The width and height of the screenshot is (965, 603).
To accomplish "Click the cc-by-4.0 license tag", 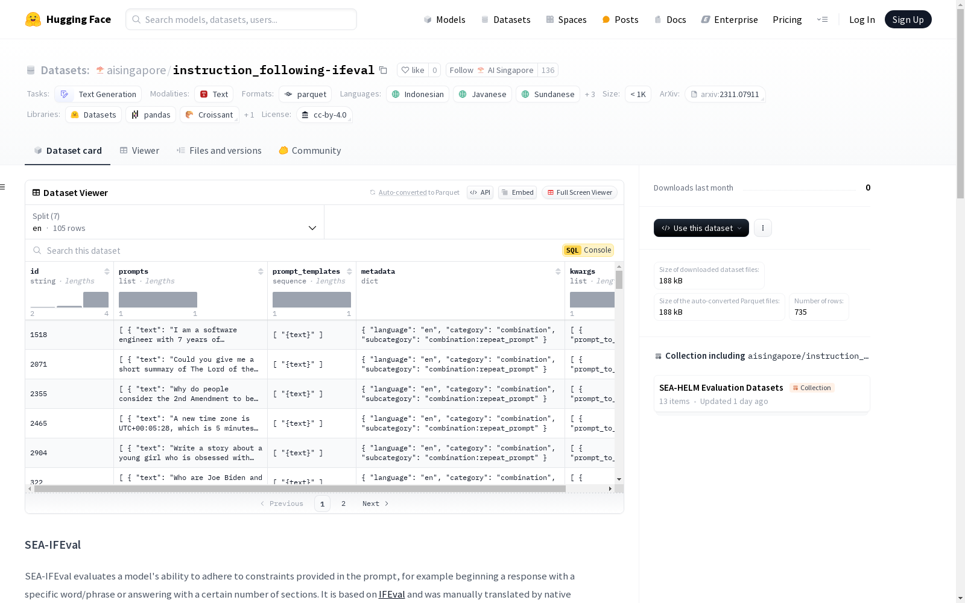I will point(324,115).
